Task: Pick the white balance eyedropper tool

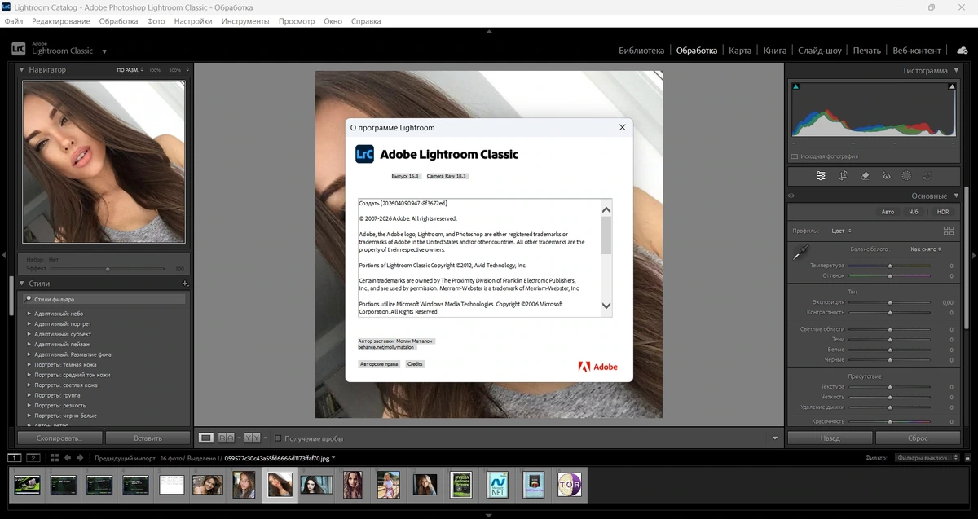Action: coord(800,253)
